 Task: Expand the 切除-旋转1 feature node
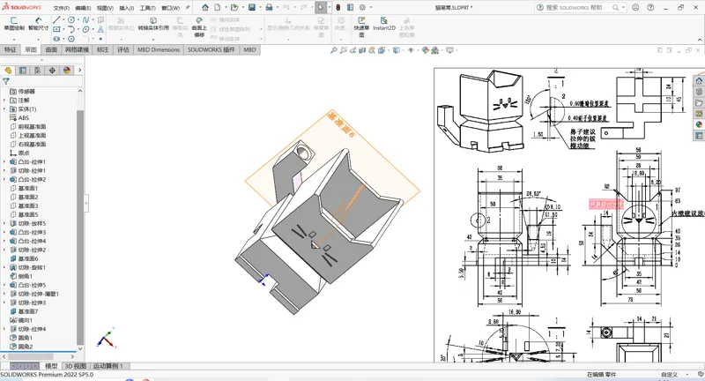4,267
